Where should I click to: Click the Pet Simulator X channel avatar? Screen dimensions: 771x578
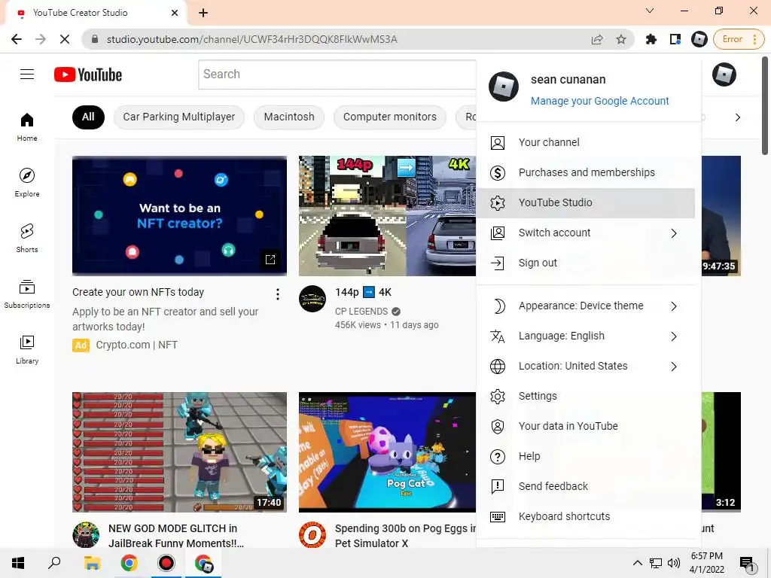coord(312,535)
